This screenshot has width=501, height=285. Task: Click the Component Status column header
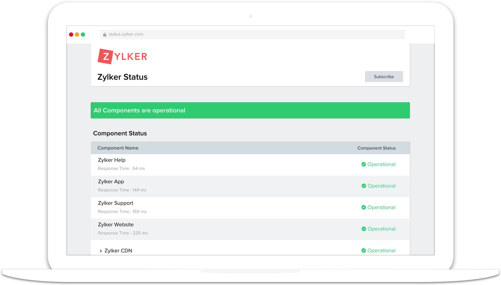(376, 148)
